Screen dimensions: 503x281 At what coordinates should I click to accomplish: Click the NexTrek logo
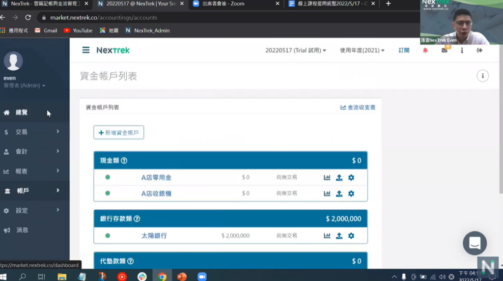113,51
